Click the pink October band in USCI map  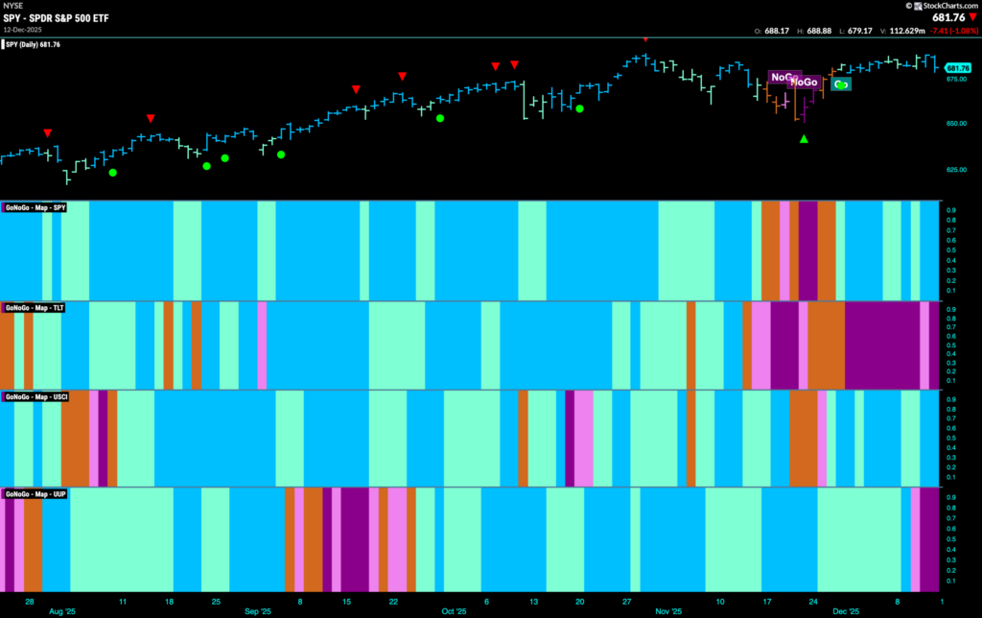tap(584, 439)
